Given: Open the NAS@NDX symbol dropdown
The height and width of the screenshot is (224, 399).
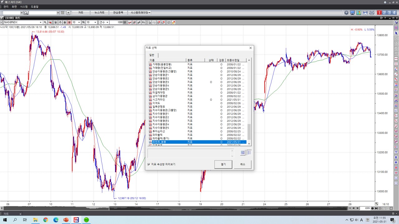Looking at the screenshot, I should pyautogui.click(x=41, y=22).
